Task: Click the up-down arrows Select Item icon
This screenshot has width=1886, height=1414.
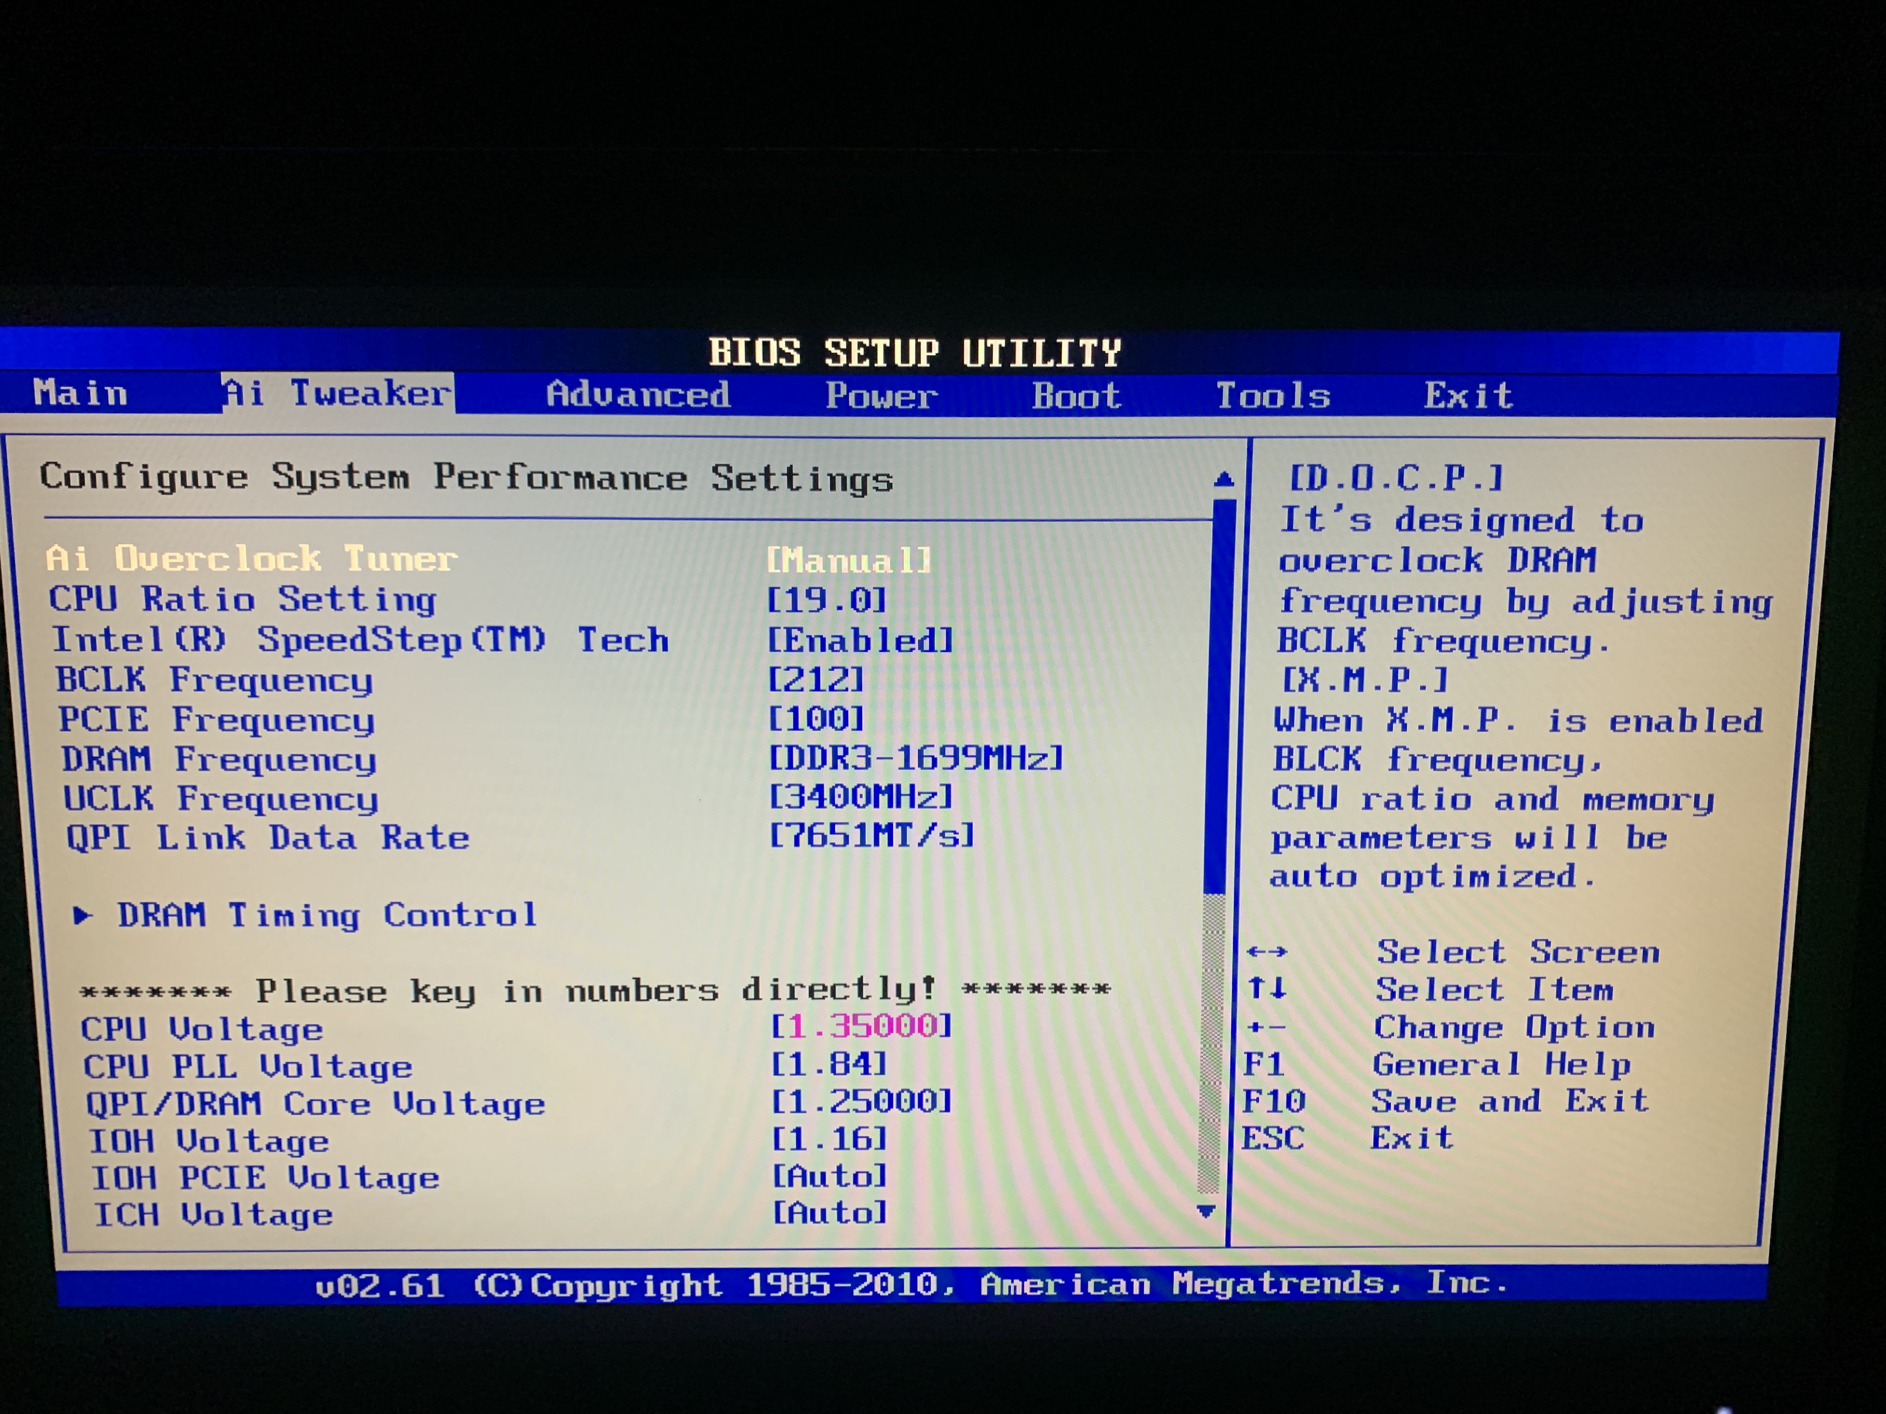Action: point(1267,988)
